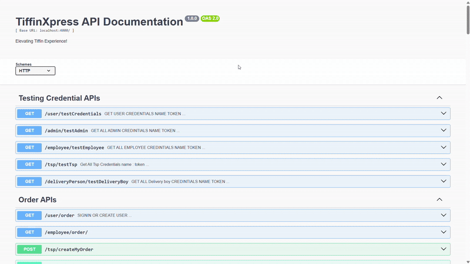Open the /employee/testEmployee path link
470x264 pixels.
pos(75,148)
